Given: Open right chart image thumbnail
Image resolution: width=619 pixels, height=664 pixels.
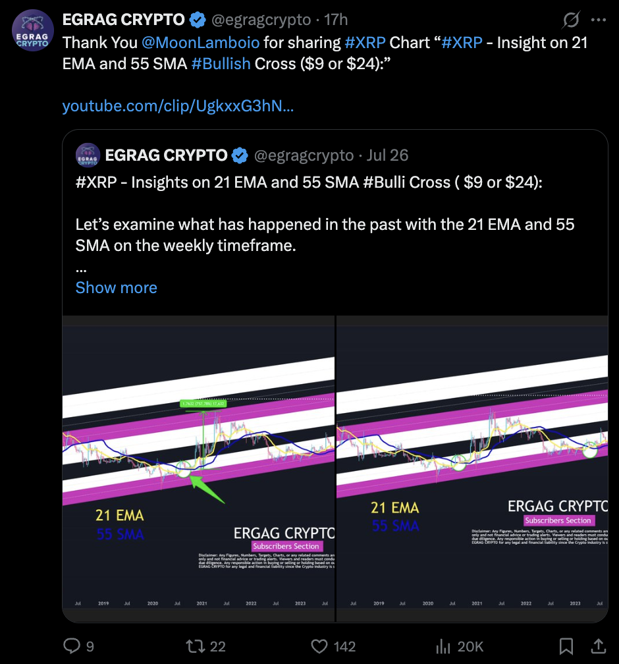Looking at the screenshot, I should [472, 469].
